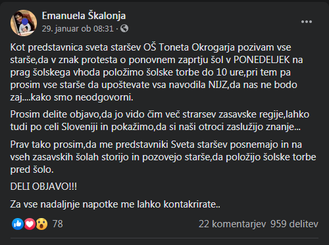Click the text OŠ Toneta Okrogarja
329x245 pixels.
point(189,47)
